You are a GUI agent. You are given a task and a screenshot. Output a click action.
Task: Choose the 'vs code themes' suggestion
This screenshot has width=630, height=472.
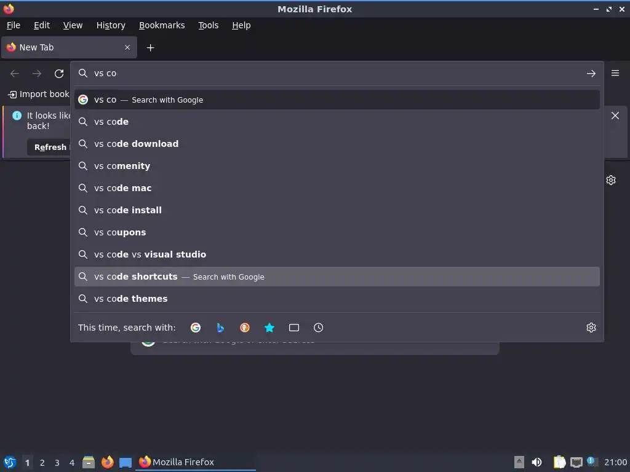coord(337,299)
